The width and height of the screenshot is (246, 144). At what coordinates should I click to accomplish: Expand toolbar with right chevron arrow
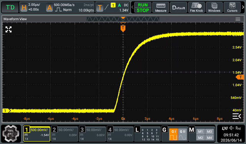(243, 7)
